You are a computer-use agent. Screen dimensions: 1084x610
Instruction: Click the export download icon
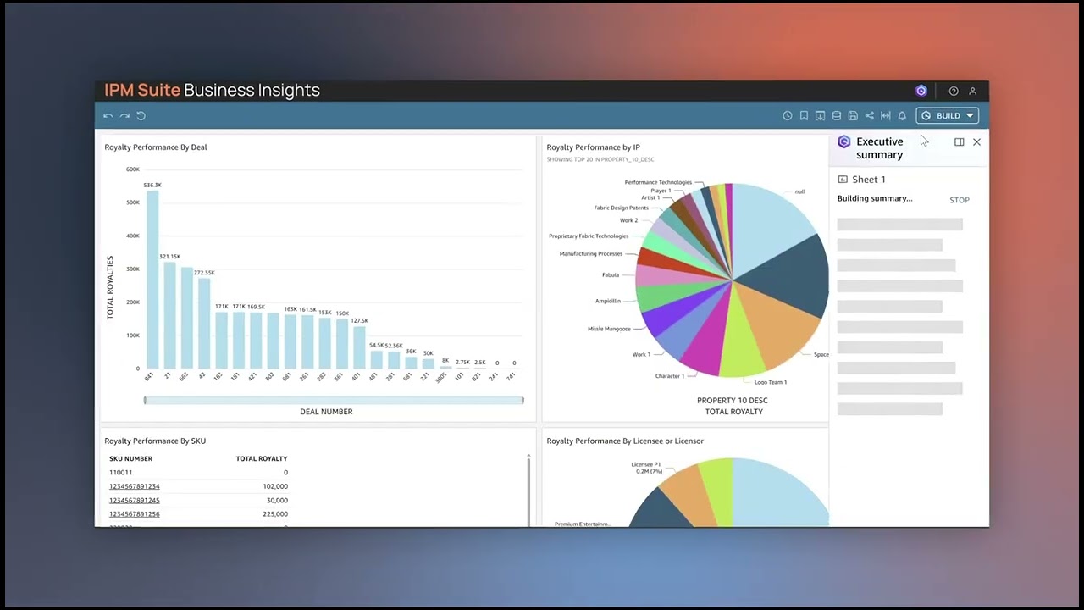click(x=820, y=116)
